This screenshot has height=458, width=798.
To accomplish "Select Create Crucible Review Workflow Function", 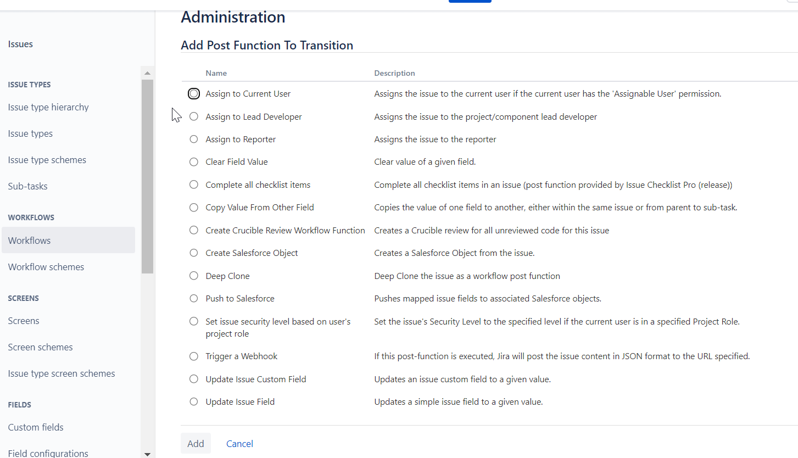I will [193, 230].
